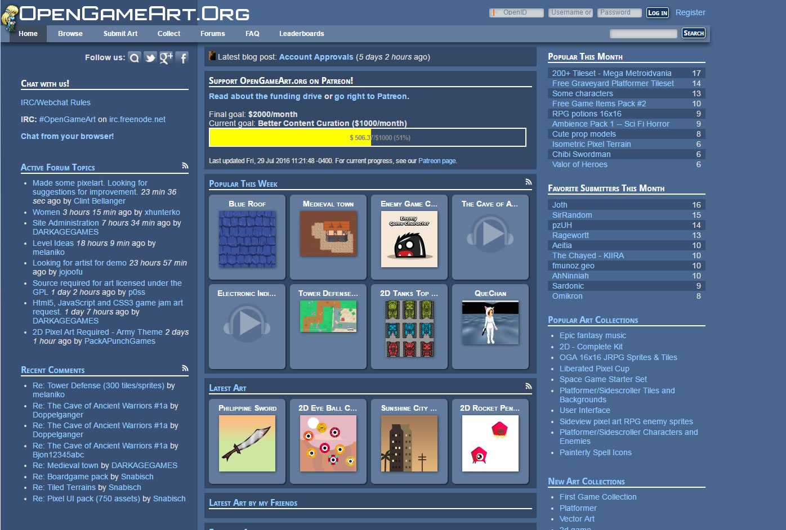Open Level Ideas forum topic
The width and height of the screenshot is (786, 530).
click(53, 243)
